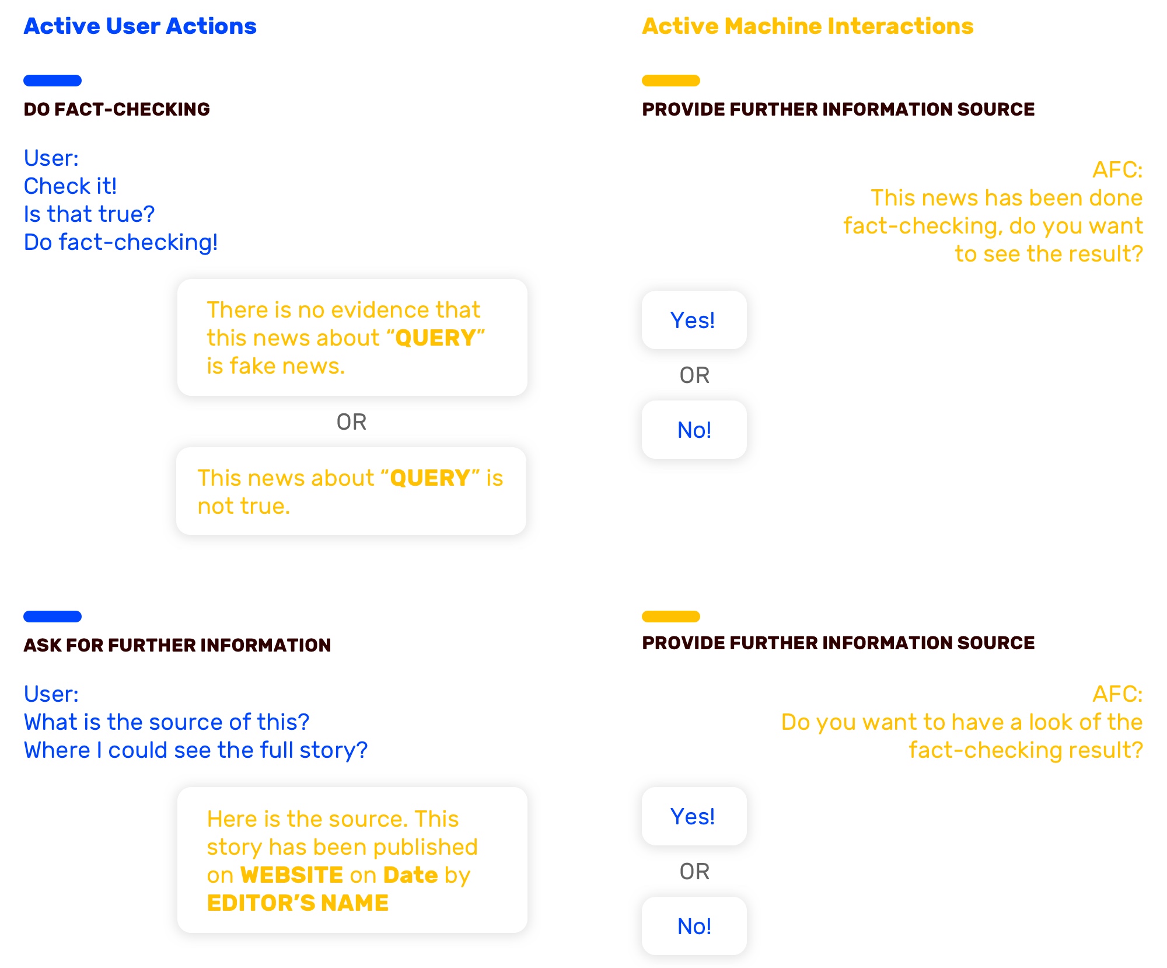1167x968 pixels.
Task: Choose Yes! for the "look of the fact-checking result?" prompt
Action: [694, 816]
